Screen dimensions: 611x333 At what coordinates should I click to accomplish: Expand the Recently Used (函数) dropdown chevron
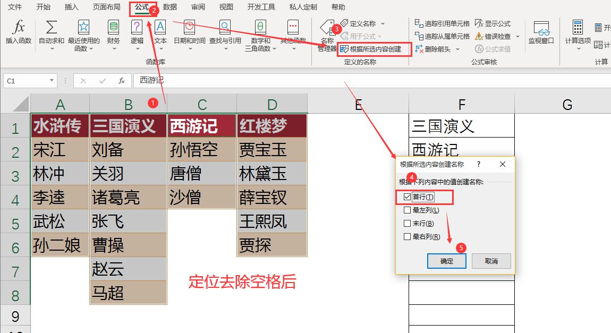click(x=91, y=49)
